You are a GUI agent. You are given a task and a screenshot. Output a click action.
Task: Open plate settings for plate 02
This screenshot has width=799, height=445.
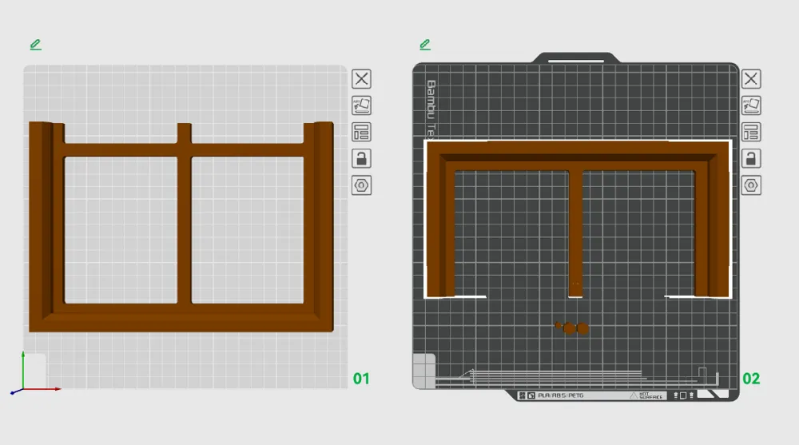point(750,185)
